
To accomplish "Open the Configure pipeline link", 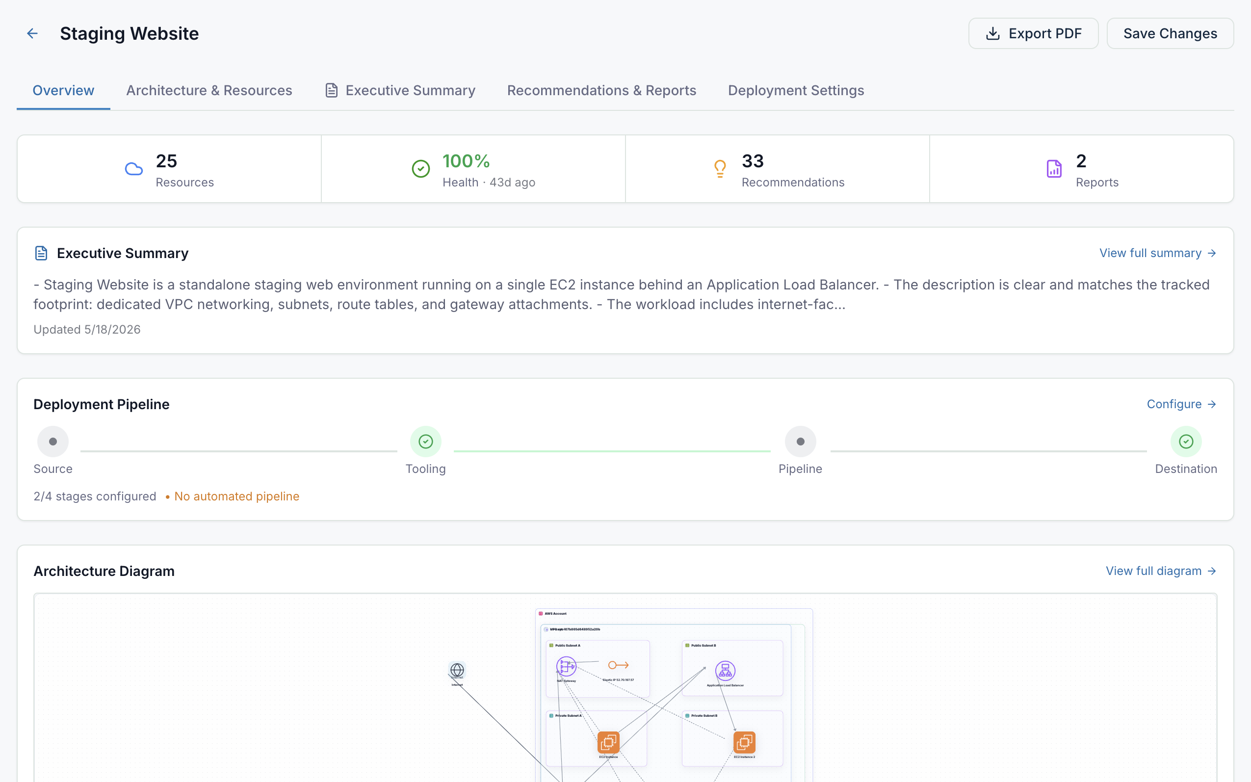I will tap(1181, 404).
